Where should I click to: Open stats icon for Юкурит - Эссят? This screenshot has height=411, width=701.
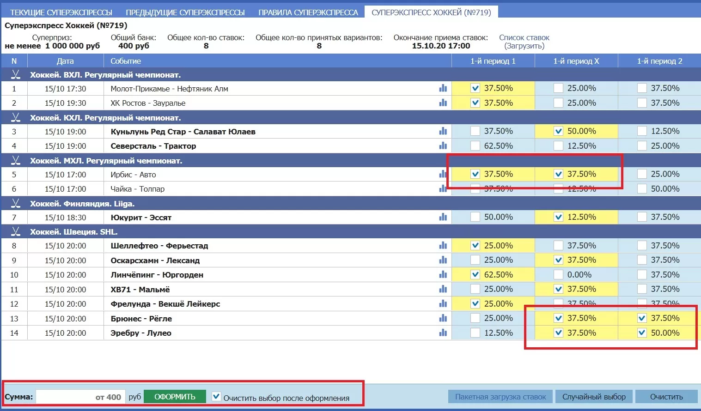tap(443, 217)
